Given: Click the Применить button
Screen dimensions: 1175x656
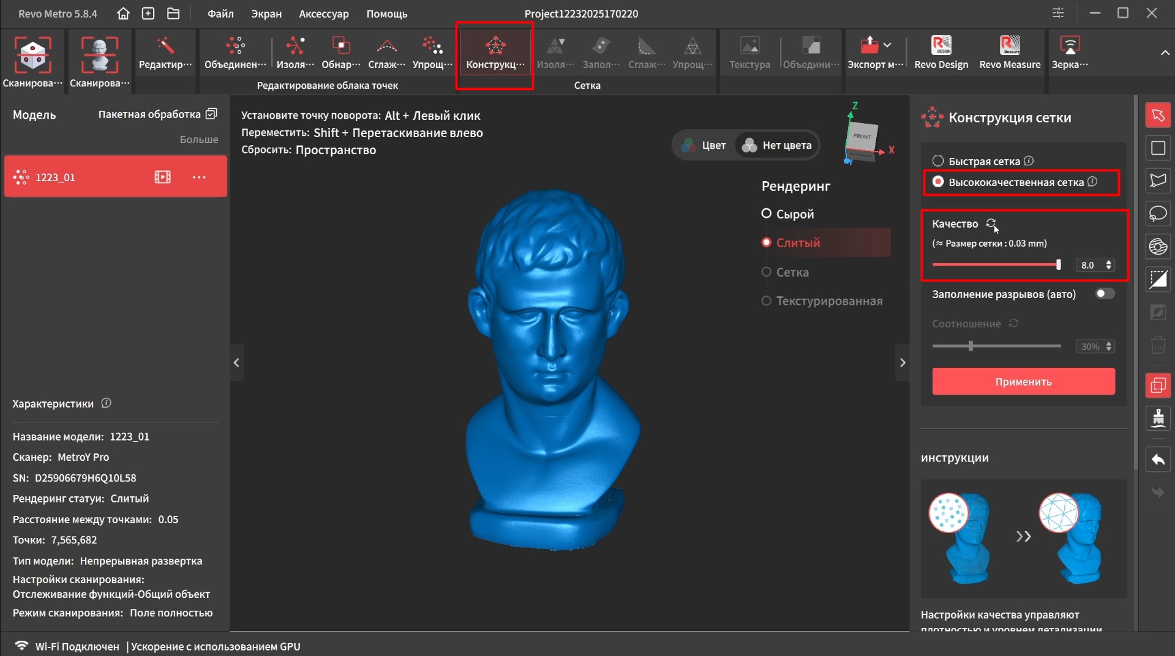Looking at the screenshot, I should [1023, 381].
